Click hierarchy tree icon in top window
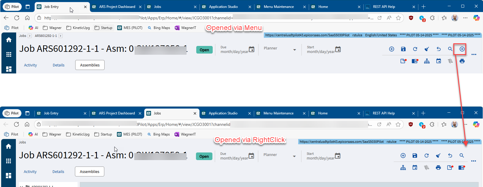 427,61
